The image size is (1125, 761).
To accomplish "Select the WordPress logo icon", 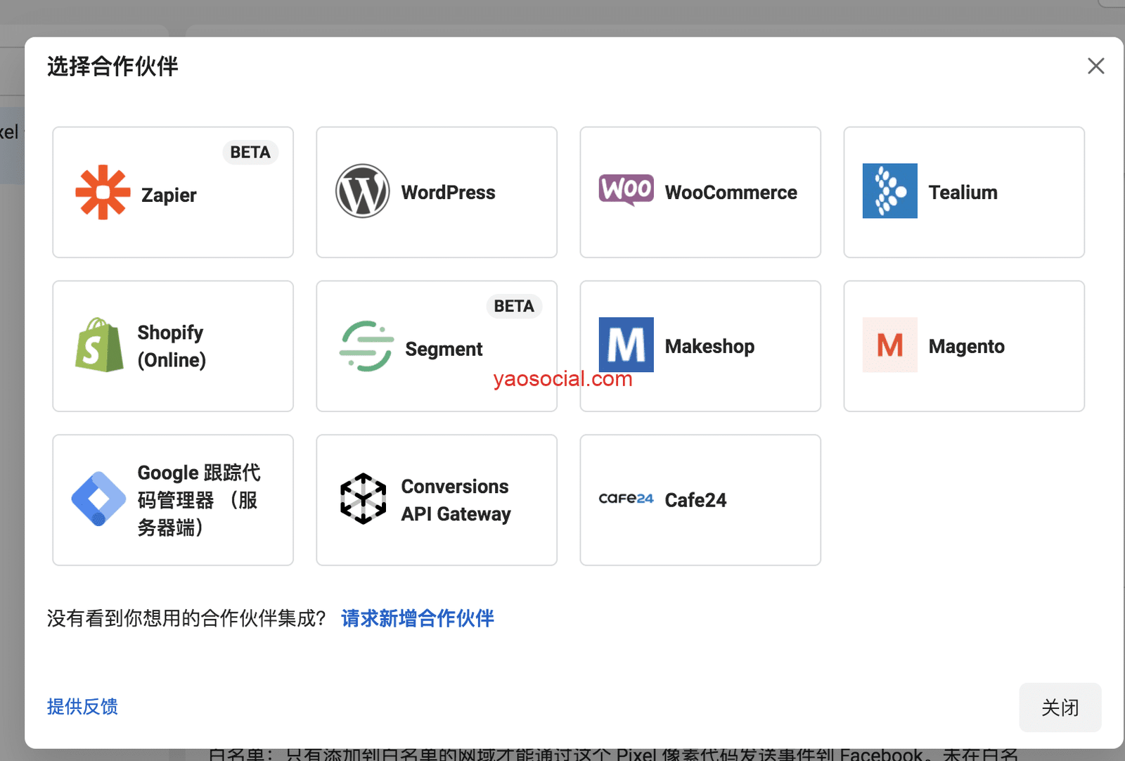I will point(362,191).
